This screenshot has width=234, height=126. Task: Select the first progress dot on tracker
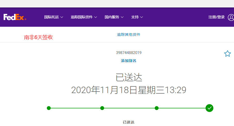pos(49,108)
